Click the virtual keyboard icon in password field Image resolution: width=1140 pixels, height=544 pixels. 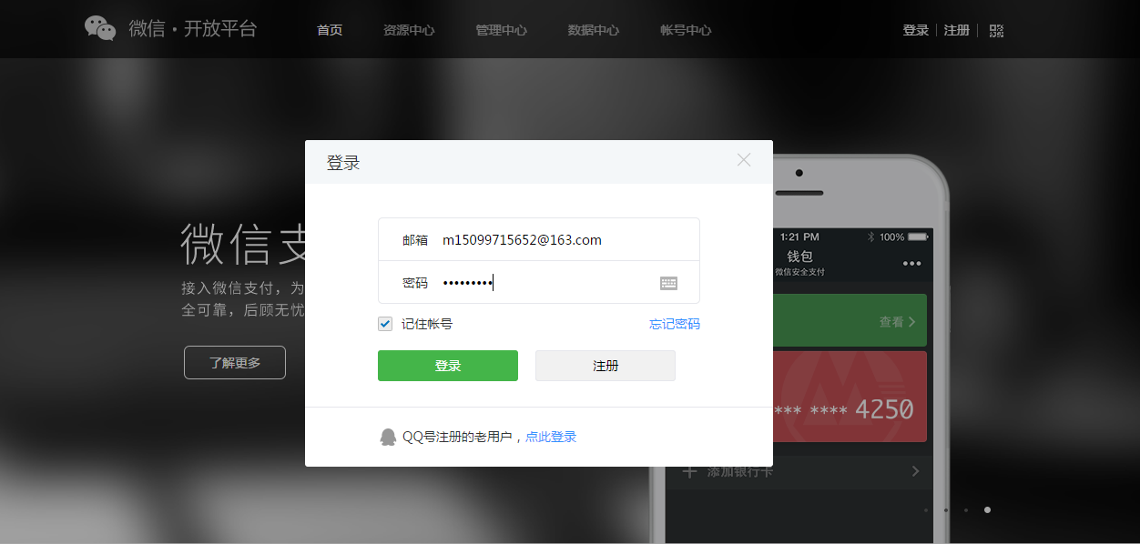pyautogui.click(x=669, y=283)
